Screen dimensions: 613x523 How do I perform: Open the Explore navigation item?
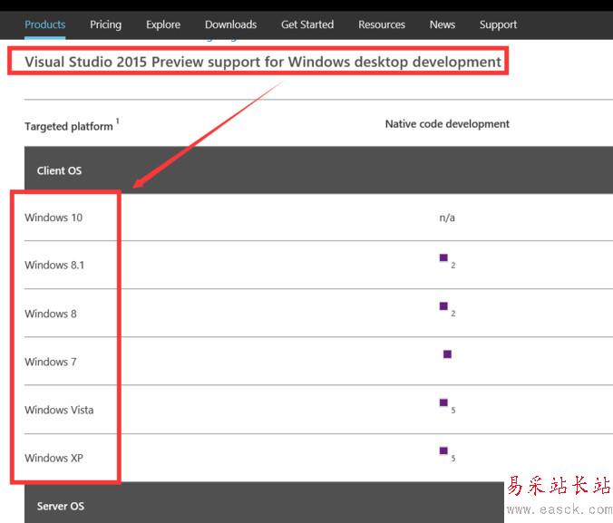[163, 24]
